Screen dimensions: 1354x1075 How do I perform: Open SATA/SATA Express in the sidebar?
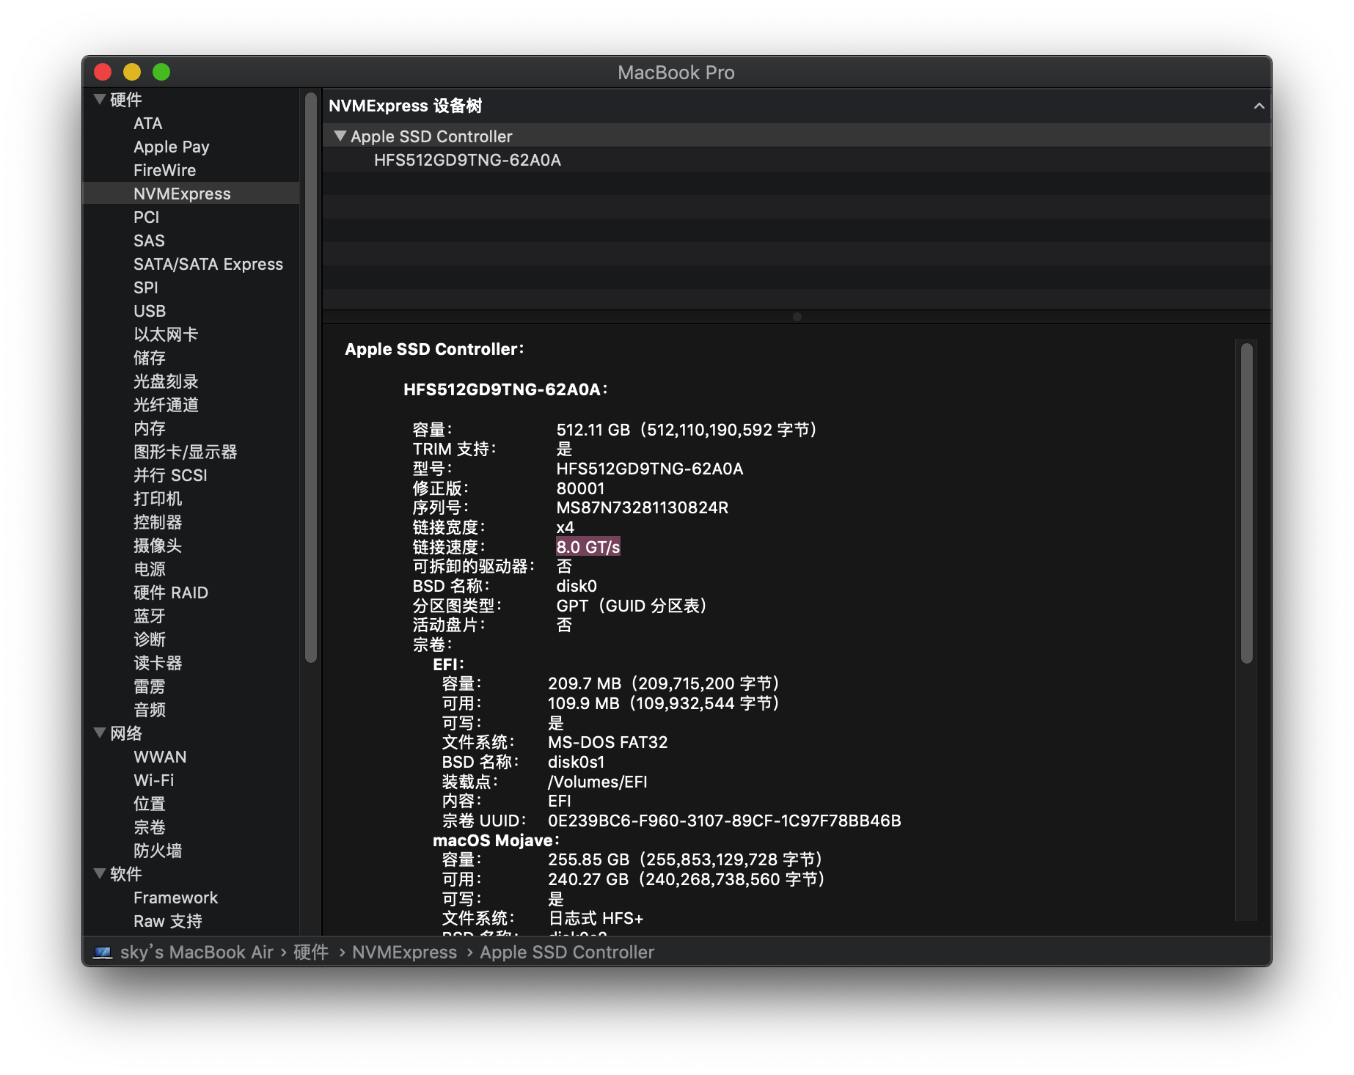click(208, 264)
